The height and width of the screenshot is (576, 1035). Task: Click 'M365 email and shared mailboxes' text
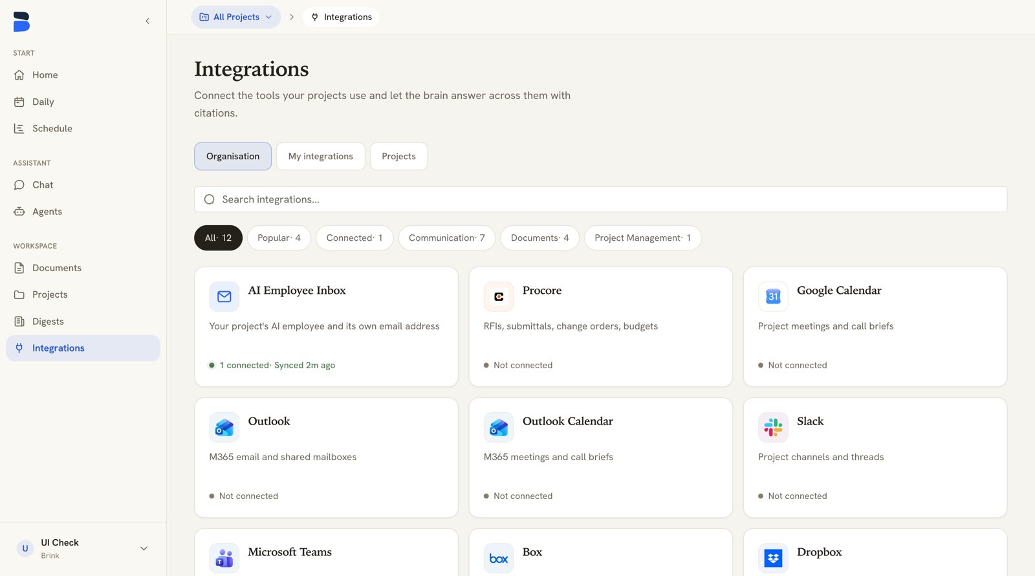(x=283, y=457)
